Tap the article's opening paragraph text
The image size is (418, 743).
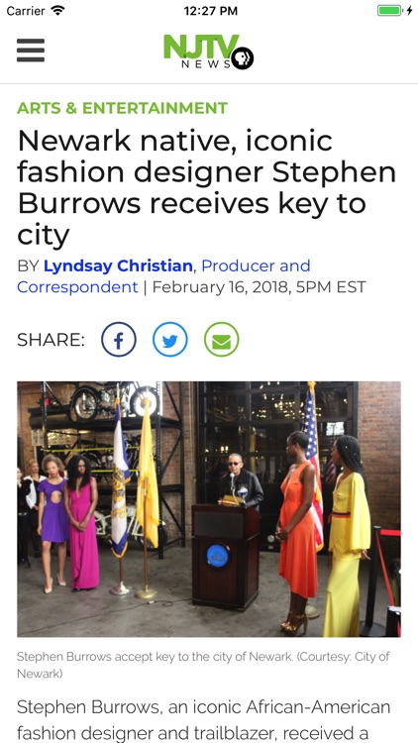204,725
